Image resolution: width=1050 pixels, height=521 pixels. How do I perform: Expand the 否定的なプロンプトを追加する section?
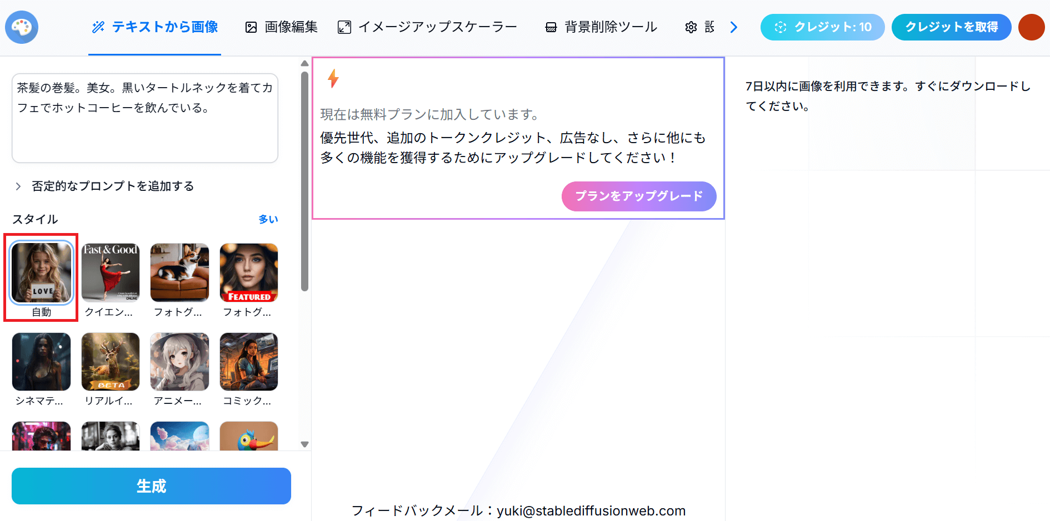pyautogui.click(x=112, y=186)
